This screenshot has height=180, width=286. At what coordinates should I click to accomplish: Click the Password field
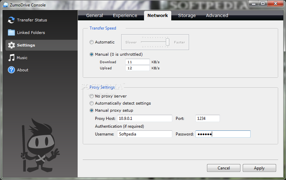(223, 134)
